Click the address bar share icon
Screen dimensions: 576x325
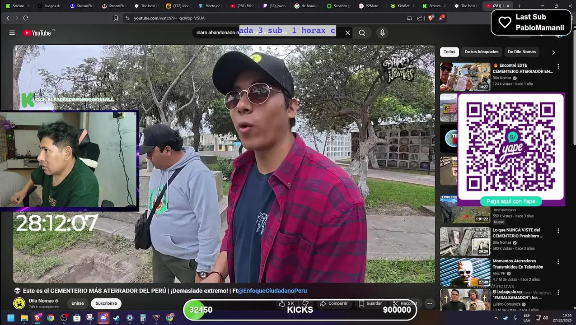click(420, 18)
